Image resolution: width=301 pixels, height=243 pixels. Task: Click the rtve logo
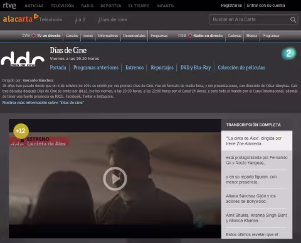point(9,6)
